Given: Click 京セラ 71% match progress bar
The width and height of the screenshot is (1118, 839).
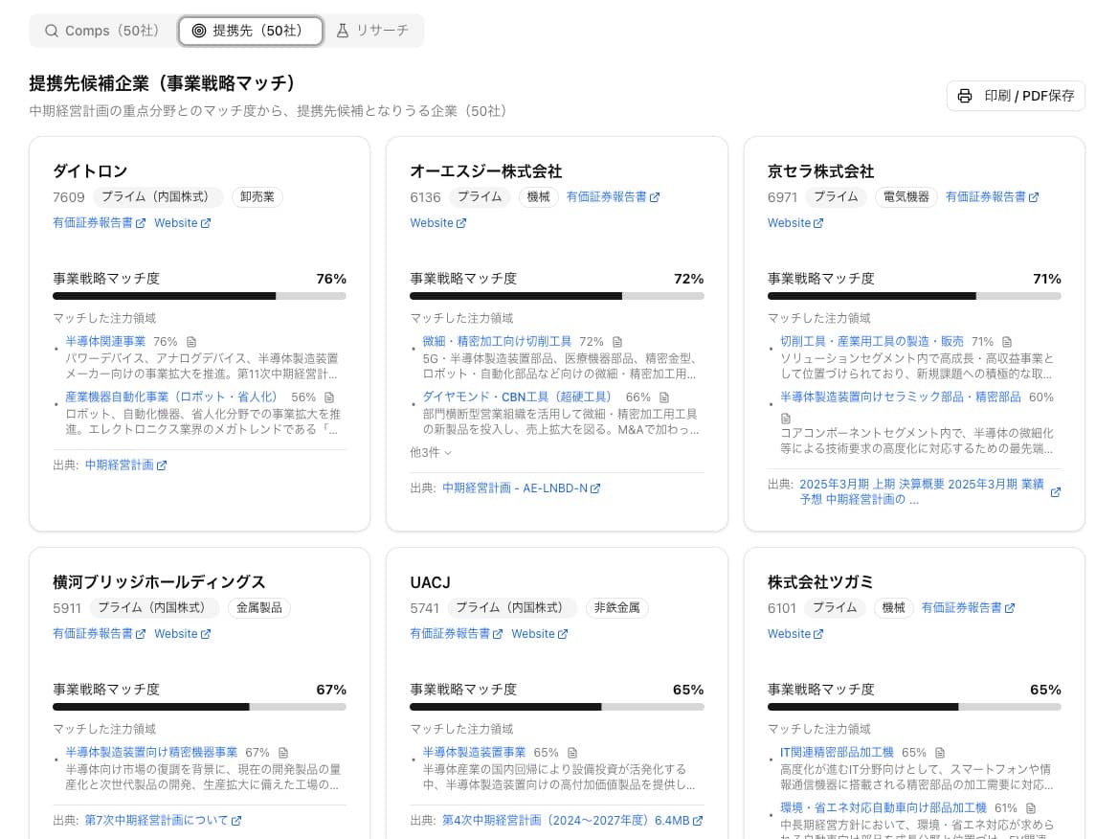Looking at the screenshot, I should tap(914, 295).
